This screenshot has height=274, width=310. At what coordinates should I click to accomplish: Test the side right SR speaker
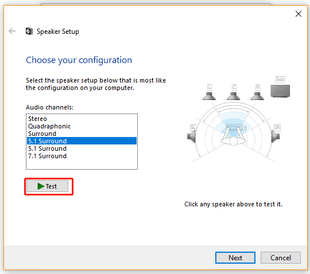[276, 134]
